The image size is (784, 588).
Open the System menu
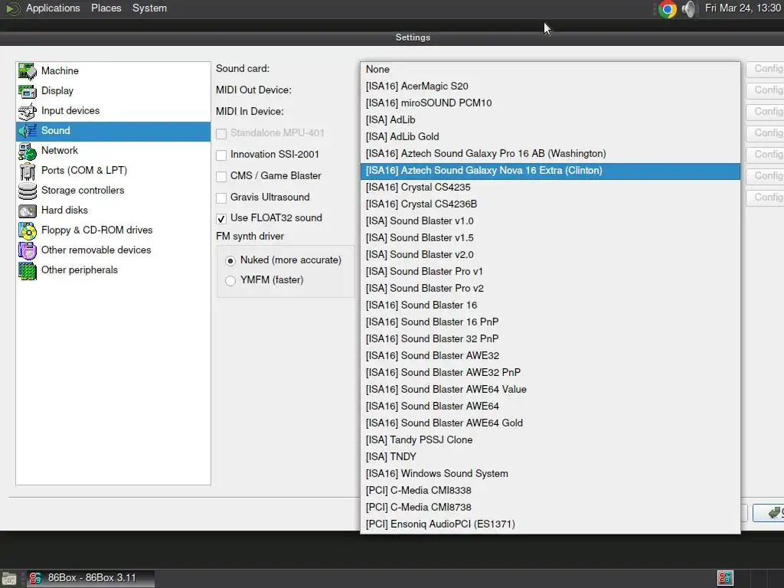click(149, 8)
